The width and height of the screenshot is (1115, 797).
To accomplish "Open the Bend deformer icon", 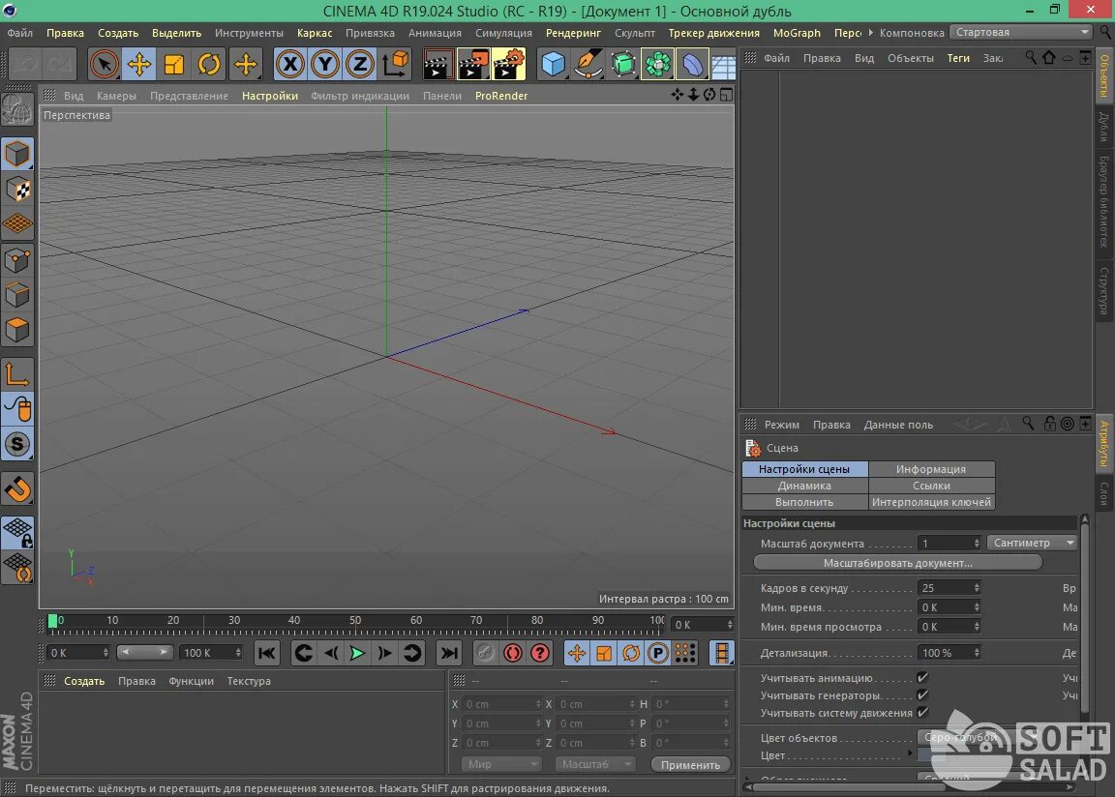I will [x=693, y=65].
